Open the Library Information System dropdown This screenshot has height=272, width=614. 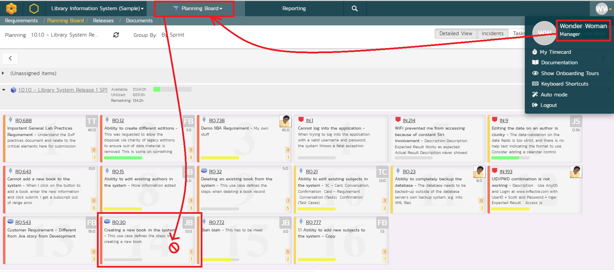pyautogui.click(x=97, y=8)
